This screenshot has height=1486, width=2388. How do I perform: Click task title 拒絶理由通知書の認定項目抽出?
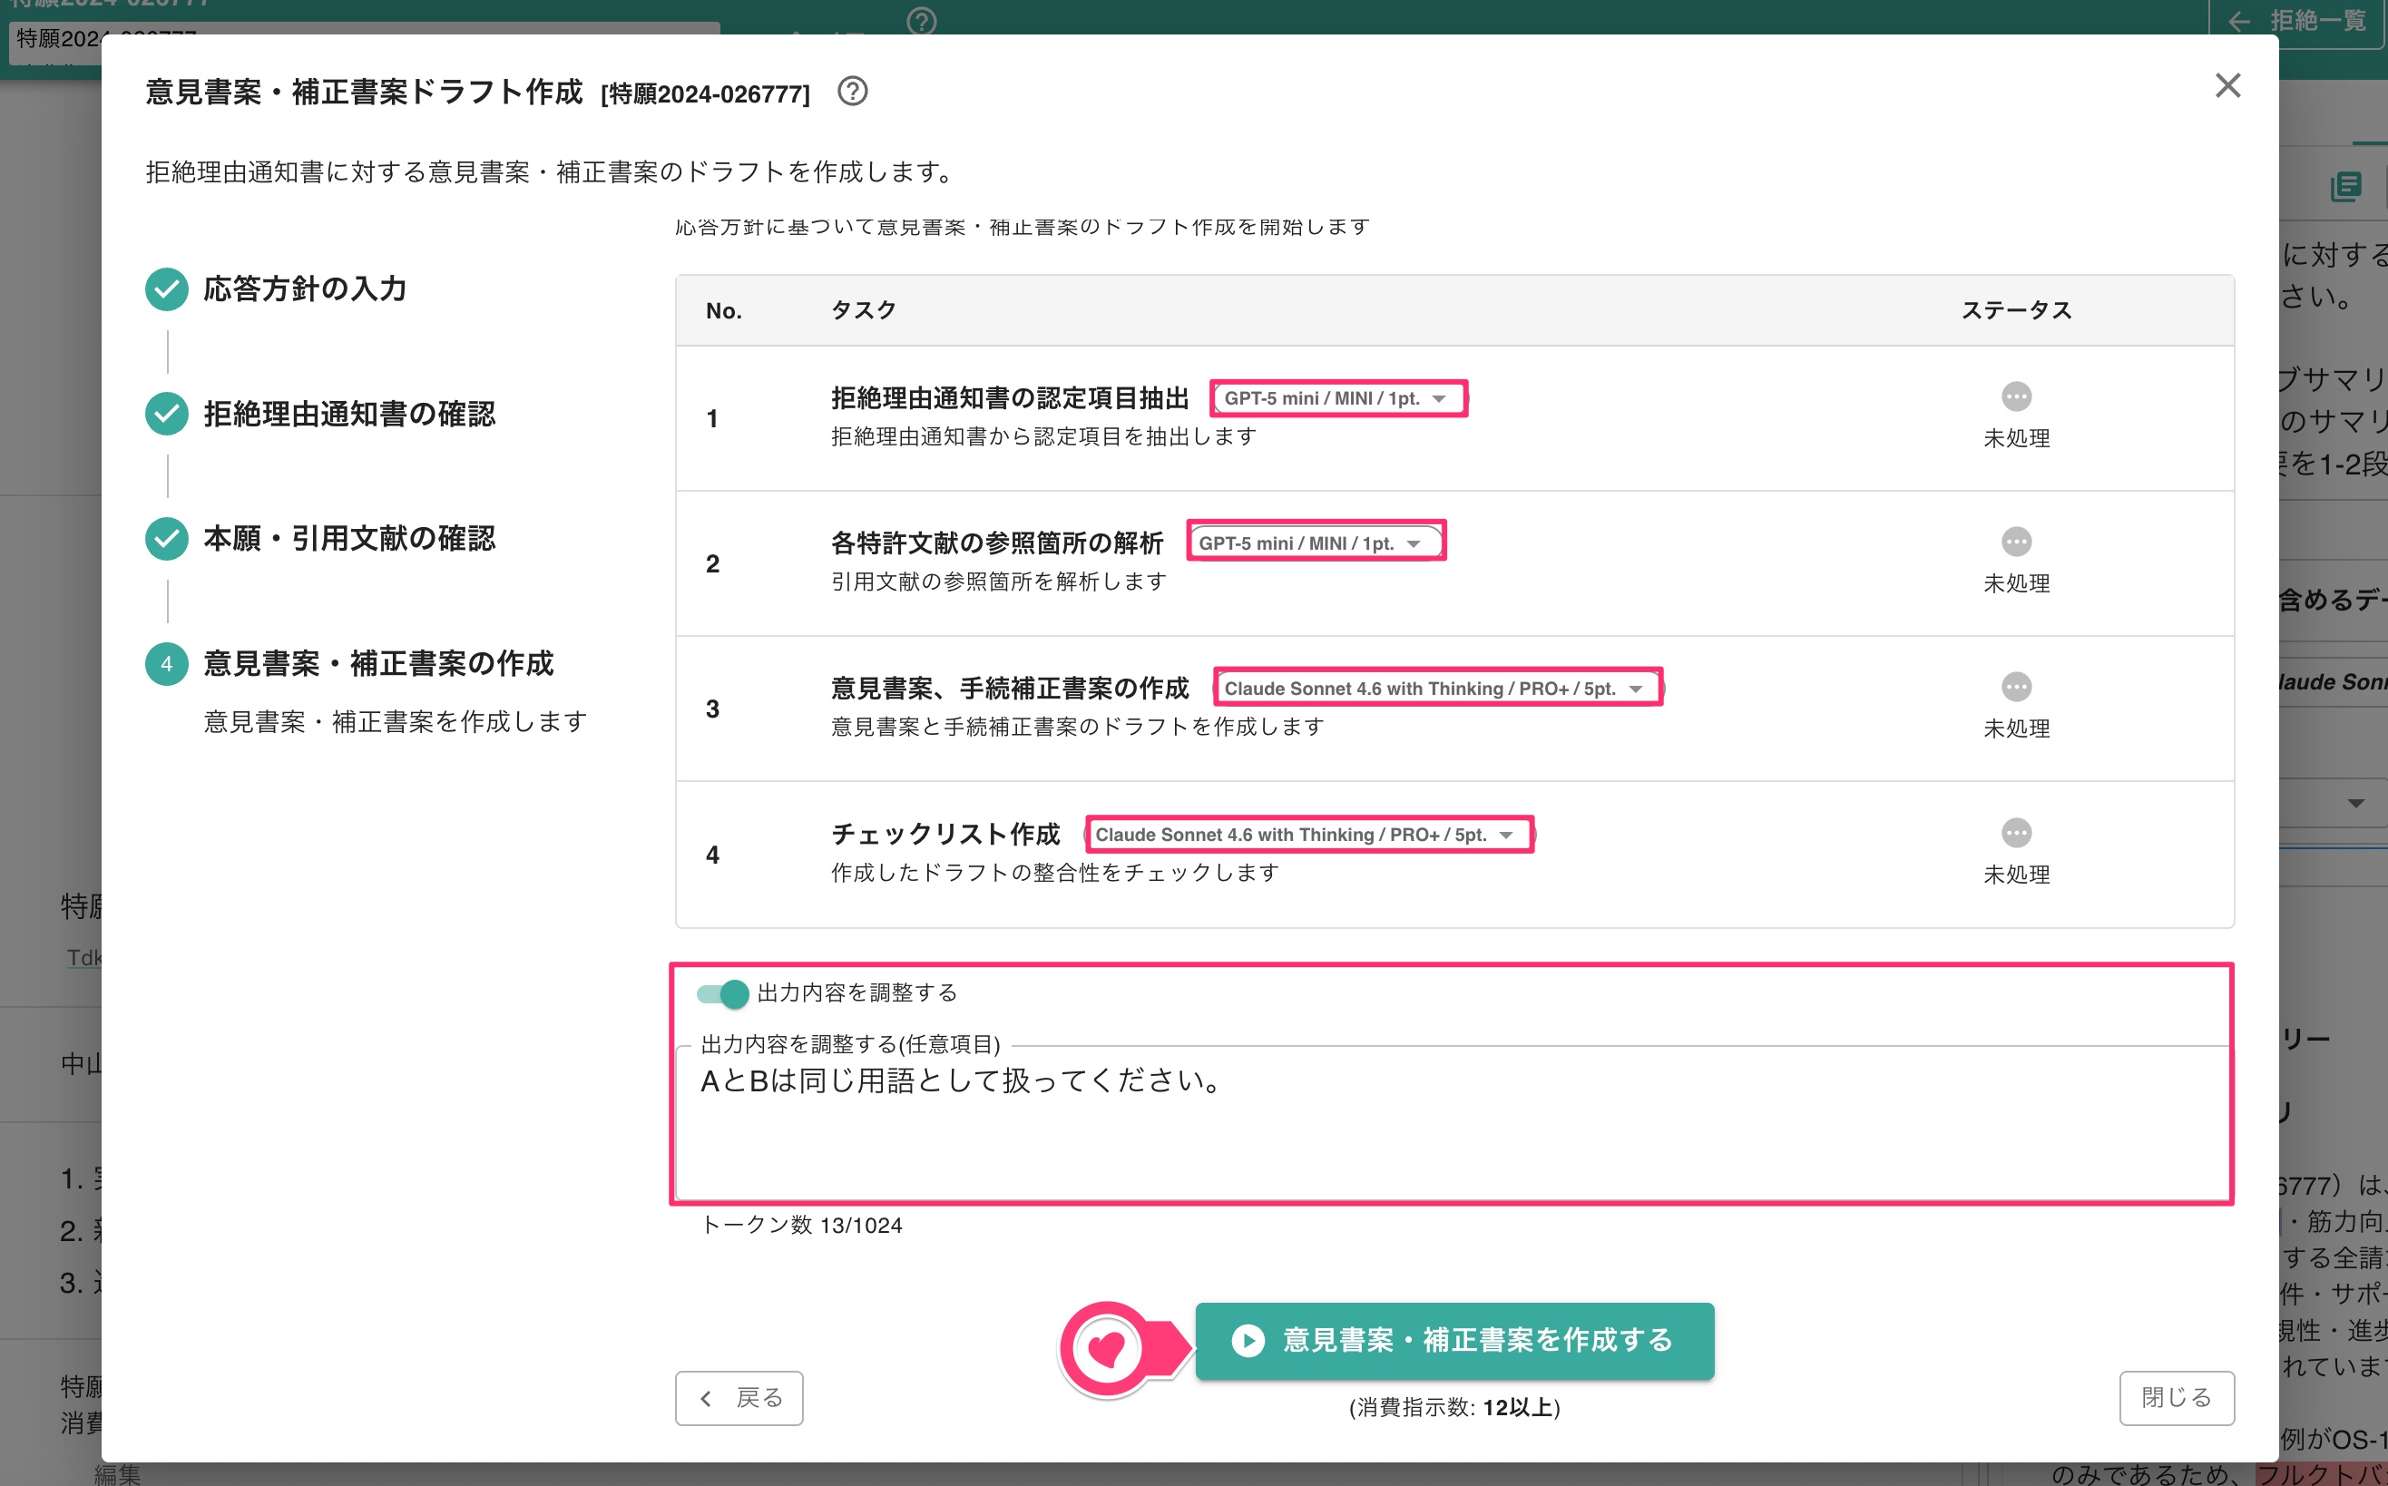(x=1010, y=398)
